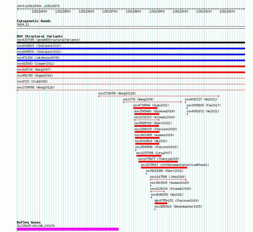
Task: Select nsv3549598 (Chaisson2019) label
Action: [157, 147]
